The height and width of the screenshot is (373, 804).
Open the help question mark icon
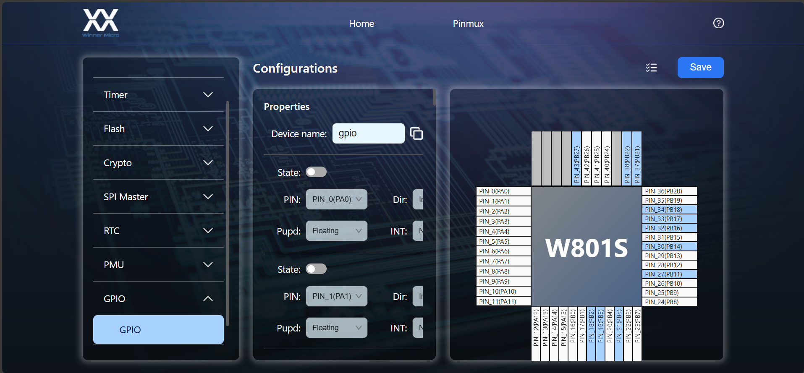[x=718, y=23]
